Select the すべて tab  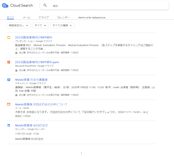[10, 17]
